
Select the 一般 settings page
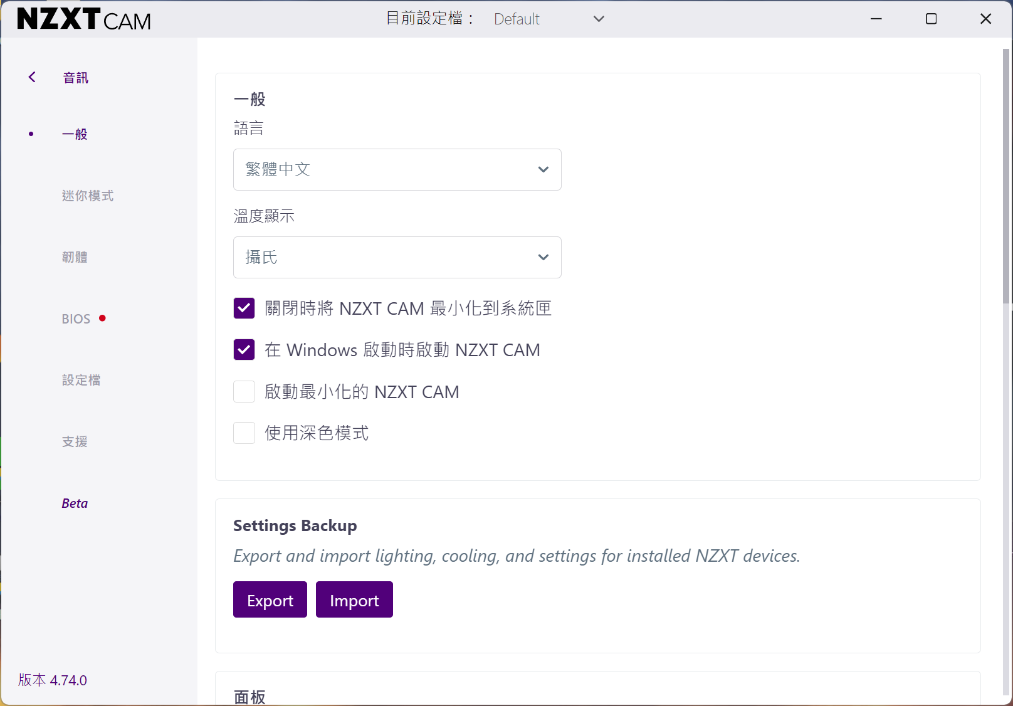pos(75,134)
